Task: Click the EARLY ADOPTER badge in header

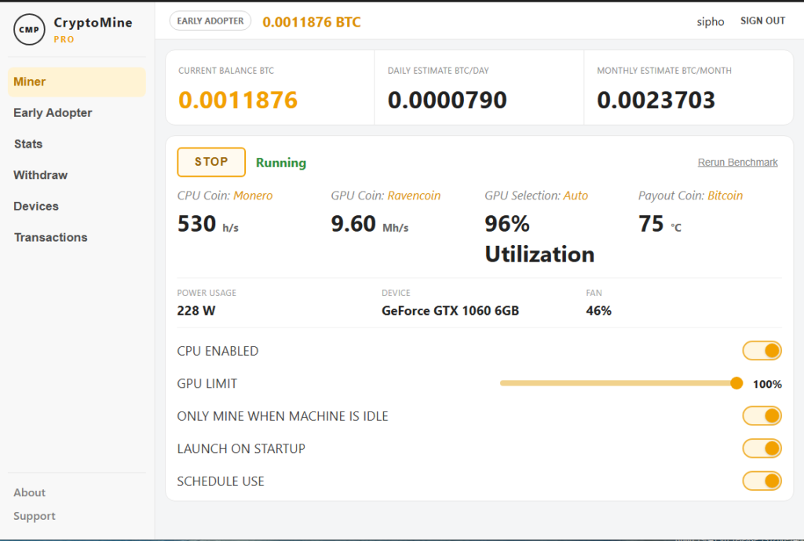Action: tap(210, 21)
